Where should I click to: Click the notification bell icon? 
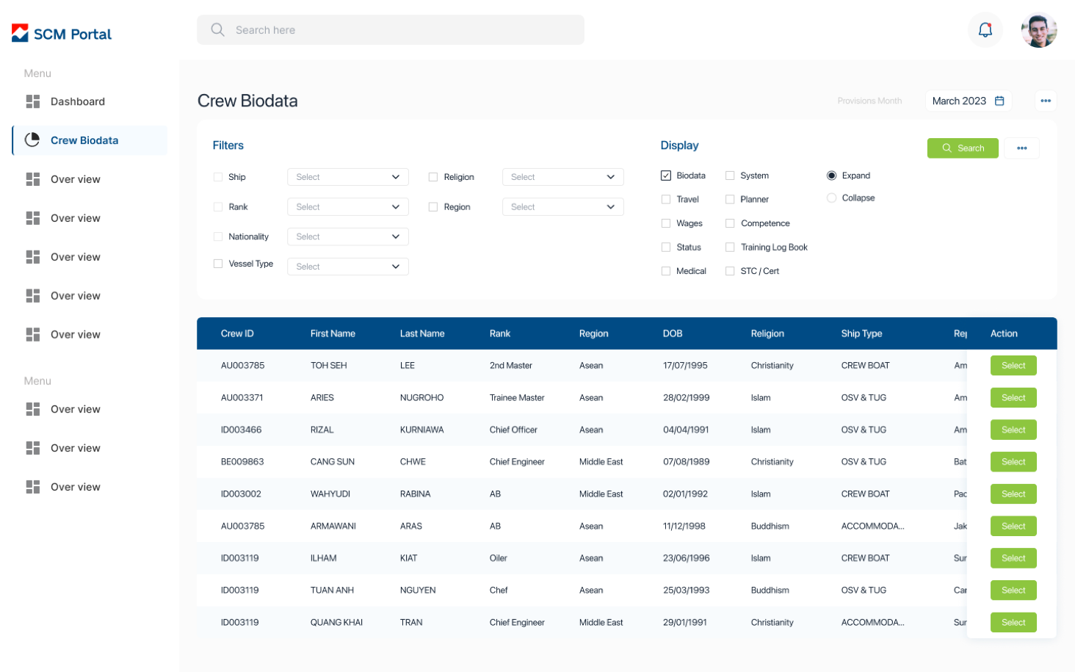point(985,30)
